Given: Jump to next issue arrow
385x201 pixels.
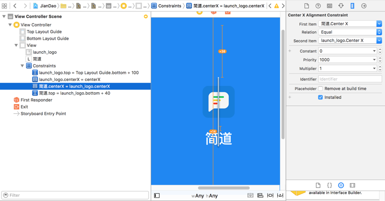Looking at the screenshot, I should 283,6.
